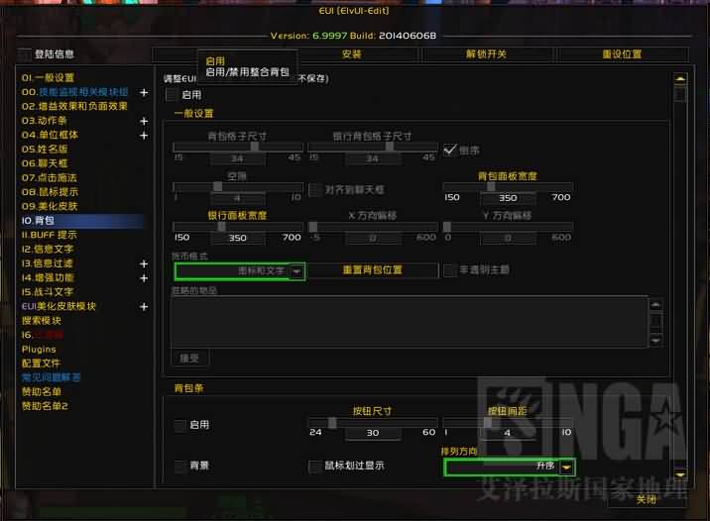The width and height of the screenshot is (710, 521).
Task: Click the 按钮尺寸 value field showing 30
Action: [373, 433]
